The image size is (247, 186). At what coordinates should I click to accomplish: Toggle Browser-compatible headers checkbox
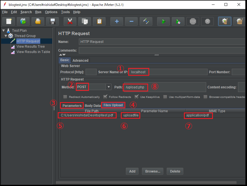click(x=205, y=97)
